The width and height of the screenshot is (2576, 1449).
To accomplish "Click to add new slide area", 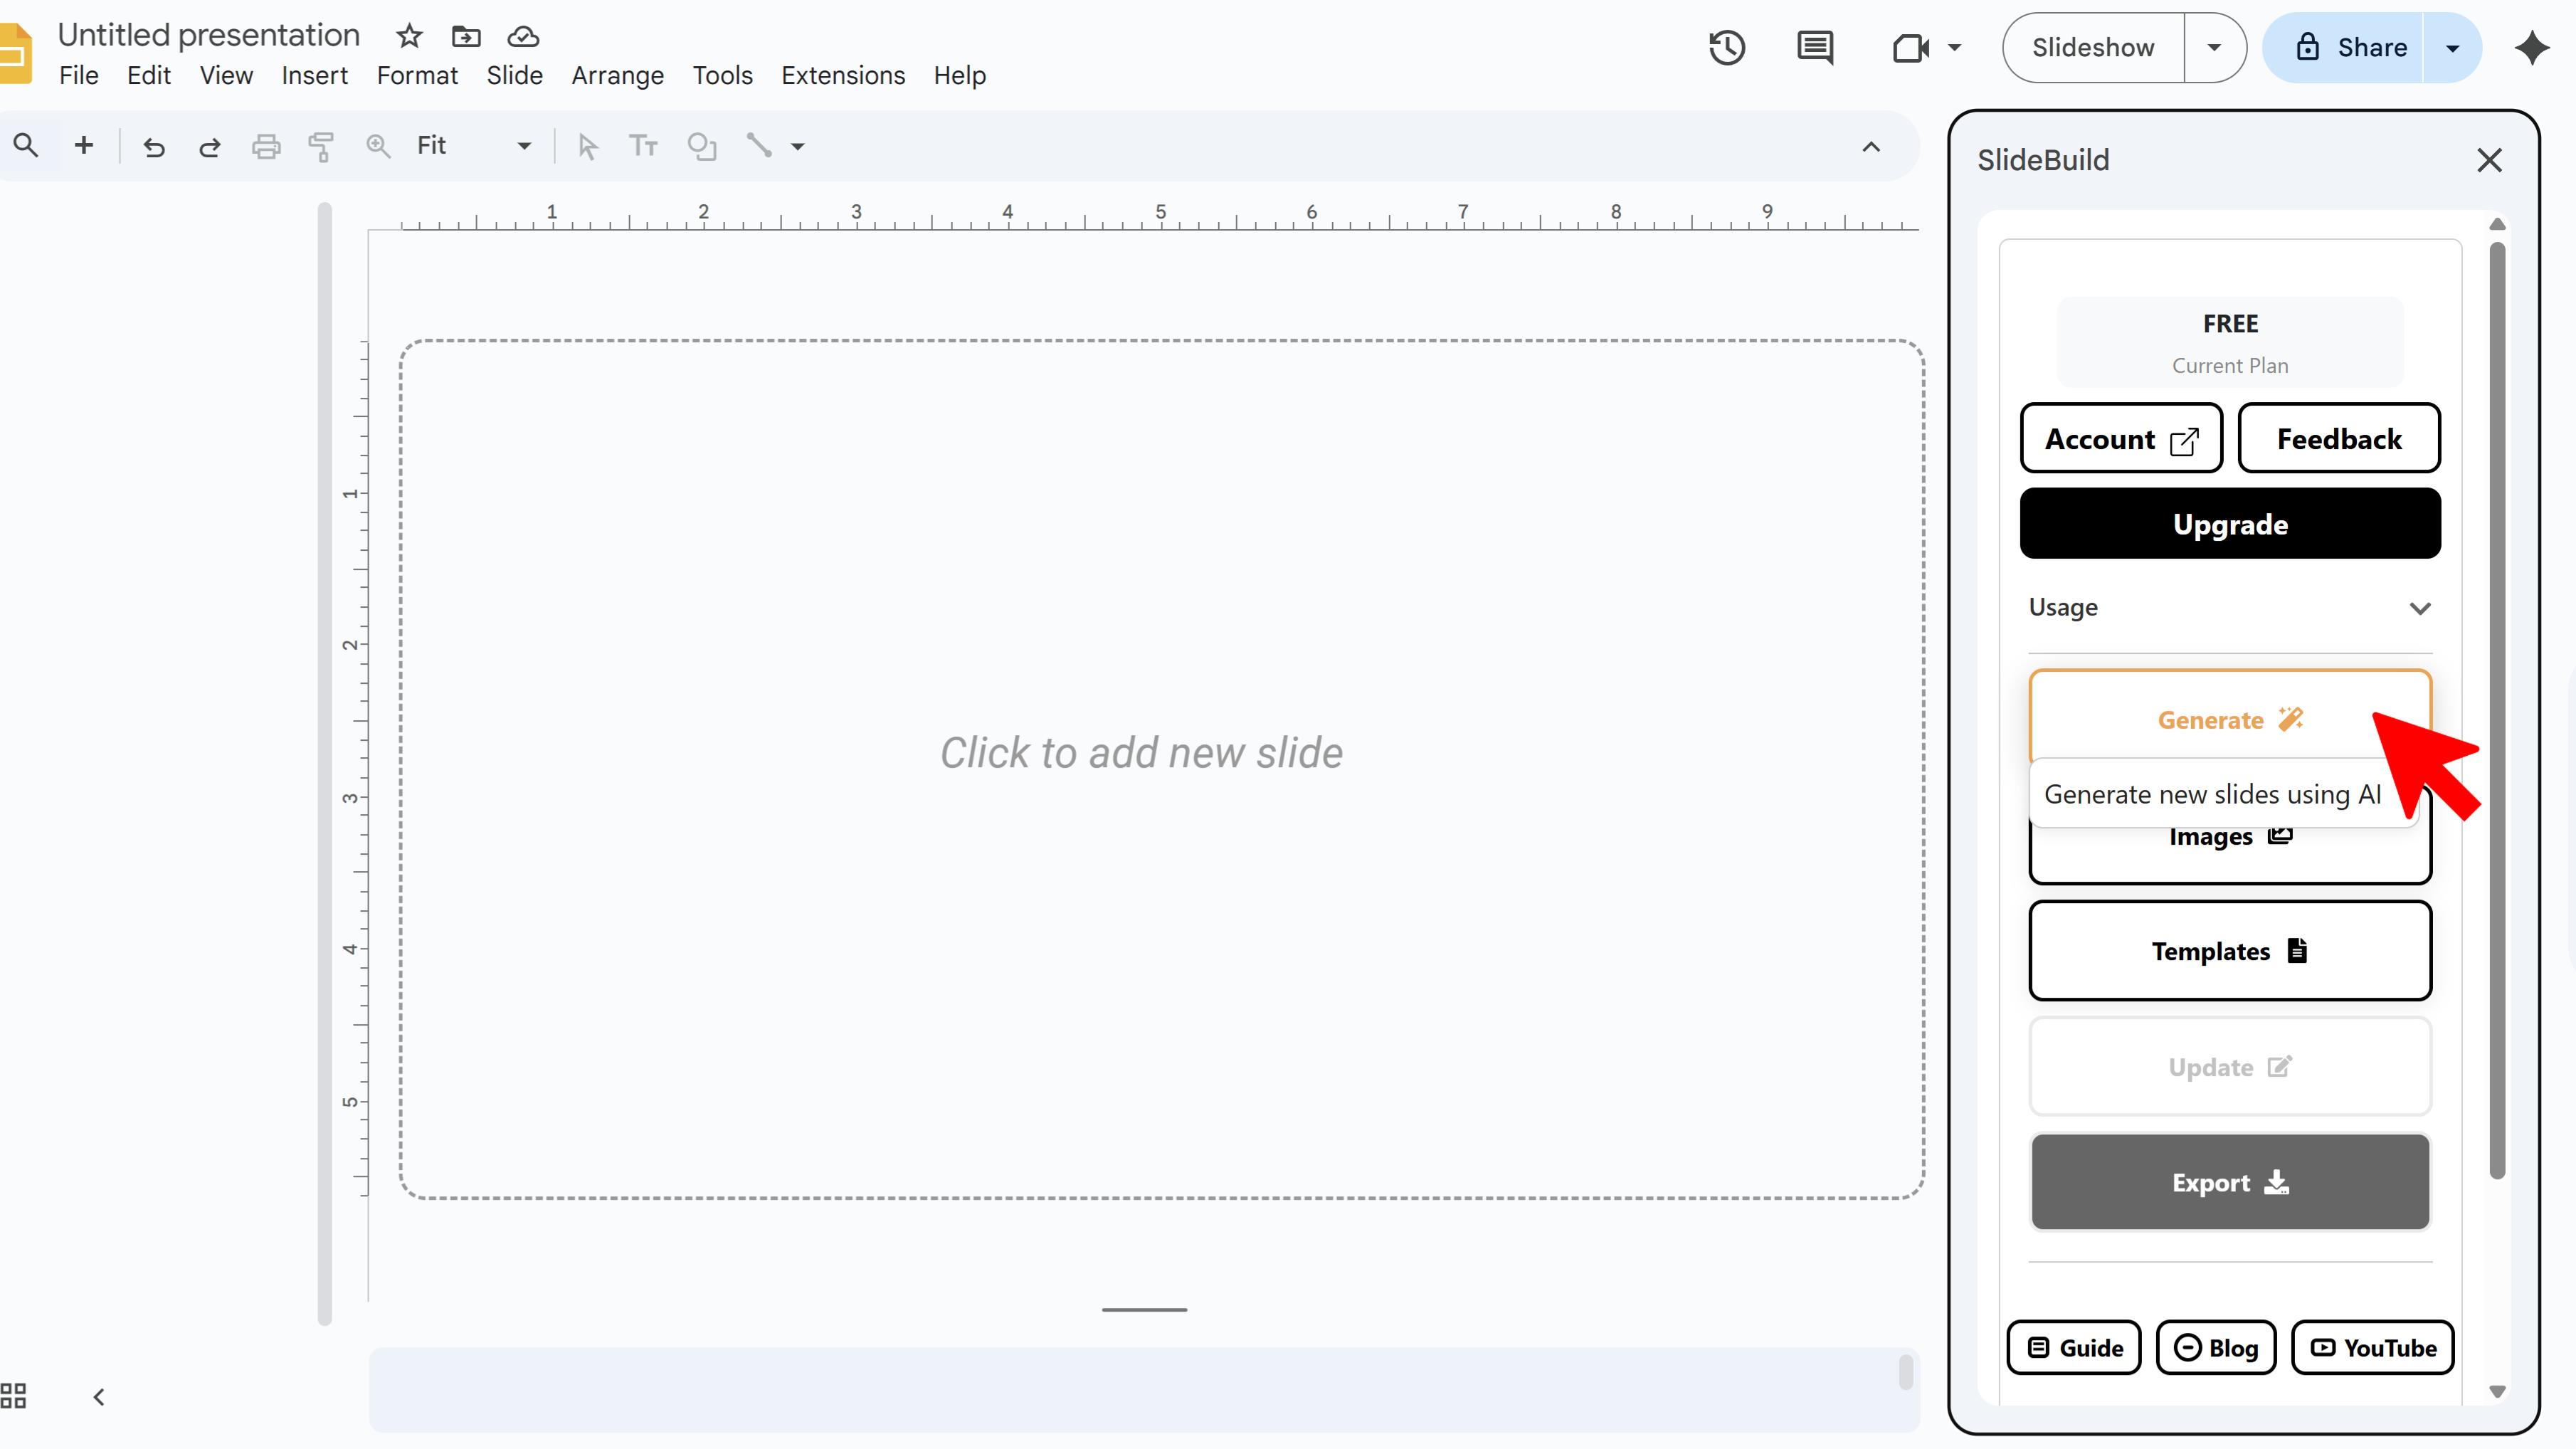I will 1162,769.
